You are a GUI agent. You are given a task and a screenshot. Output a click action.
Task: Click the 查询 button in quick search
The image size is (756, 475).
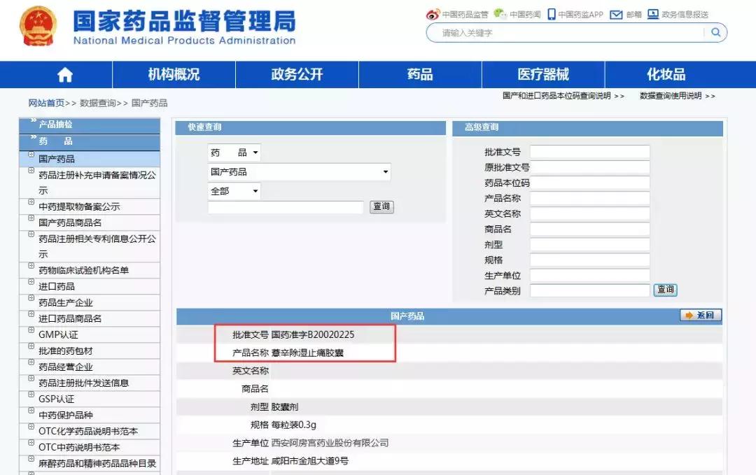coord(381,206)
